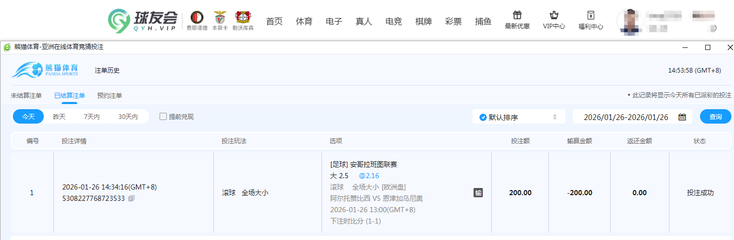Screen dimensions: 734x240
Task: Open the VIP中心 crown icon
Action: pyautogui.click(x=554, y=15)
